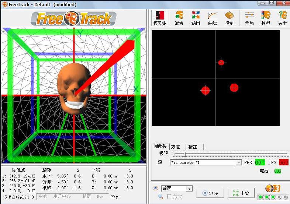The width and height of the screenshot is (290, 204).
Task: Click the lower-left red tracking point
Action: coord(206,91)
